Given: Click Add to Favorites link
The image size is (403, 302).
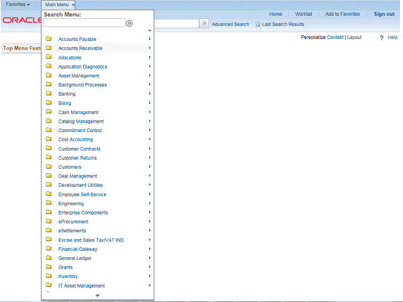Looking at the screenshot, I should pyautogui.click(x=343, y=14).
